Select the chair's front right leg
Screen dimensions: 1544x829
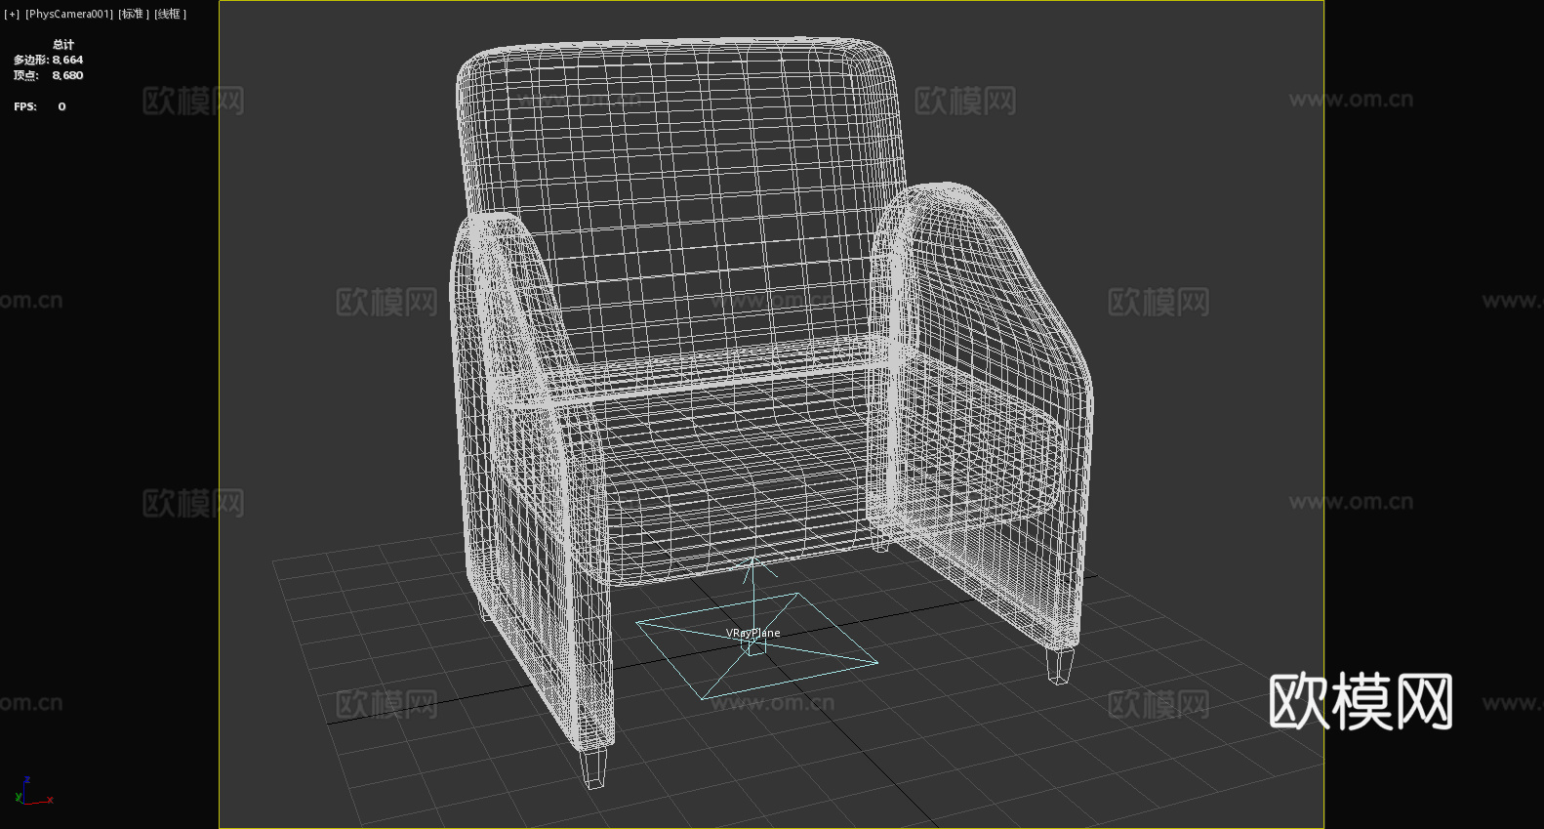pyautogui.click(x=1059, y=665)
